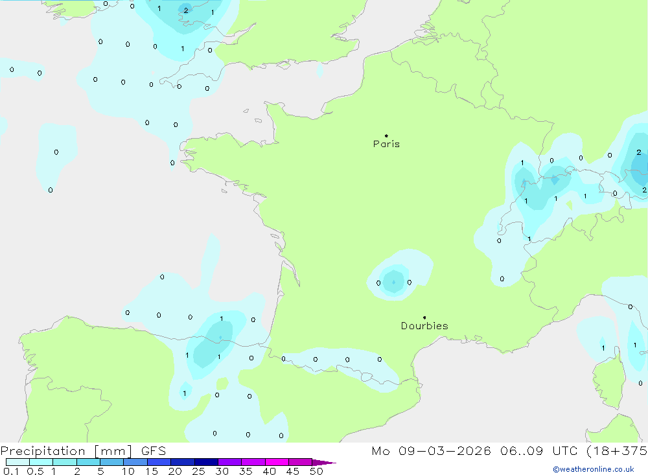Click the purple arrow above 50 mm

[323, 463]
